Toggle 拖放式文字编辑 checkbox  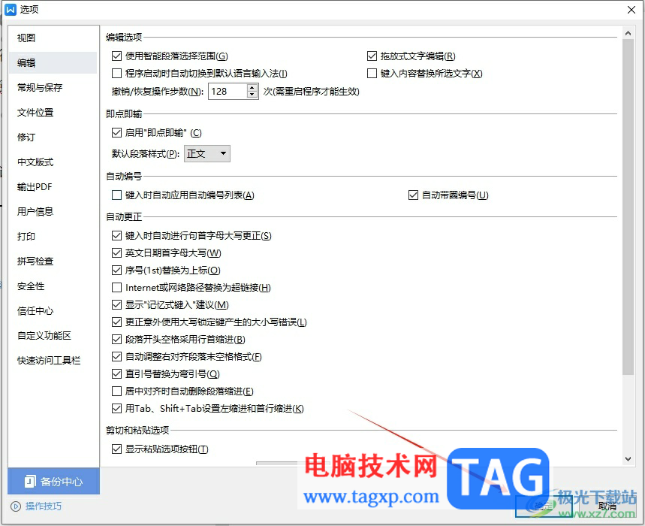tap(372, 56)
